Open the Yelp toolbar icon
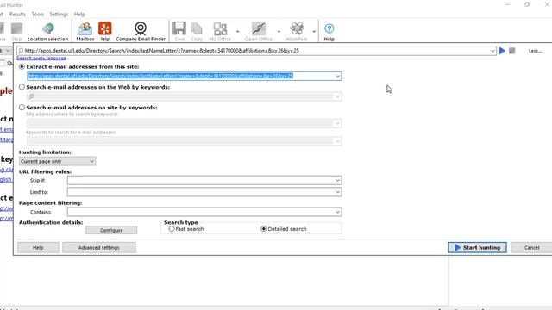The image size is (552, 310). tap(105, 32)
